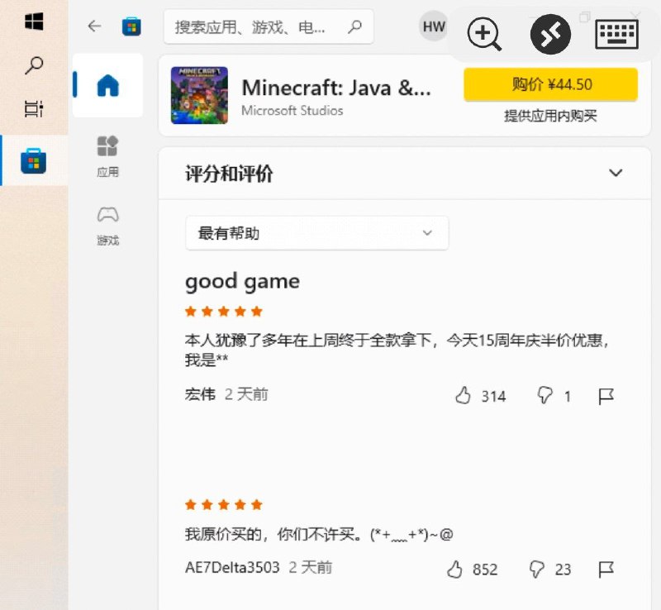The height and width of the screenshot is (610, 661).
Task: Click the search magnifier in the search box
Action: (355, 27)
